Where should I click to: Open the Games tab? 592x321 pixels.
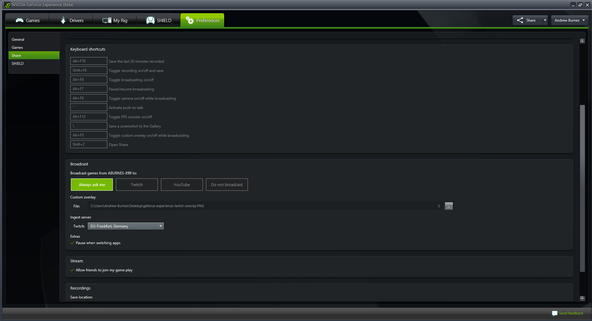[x=27, y=20]
